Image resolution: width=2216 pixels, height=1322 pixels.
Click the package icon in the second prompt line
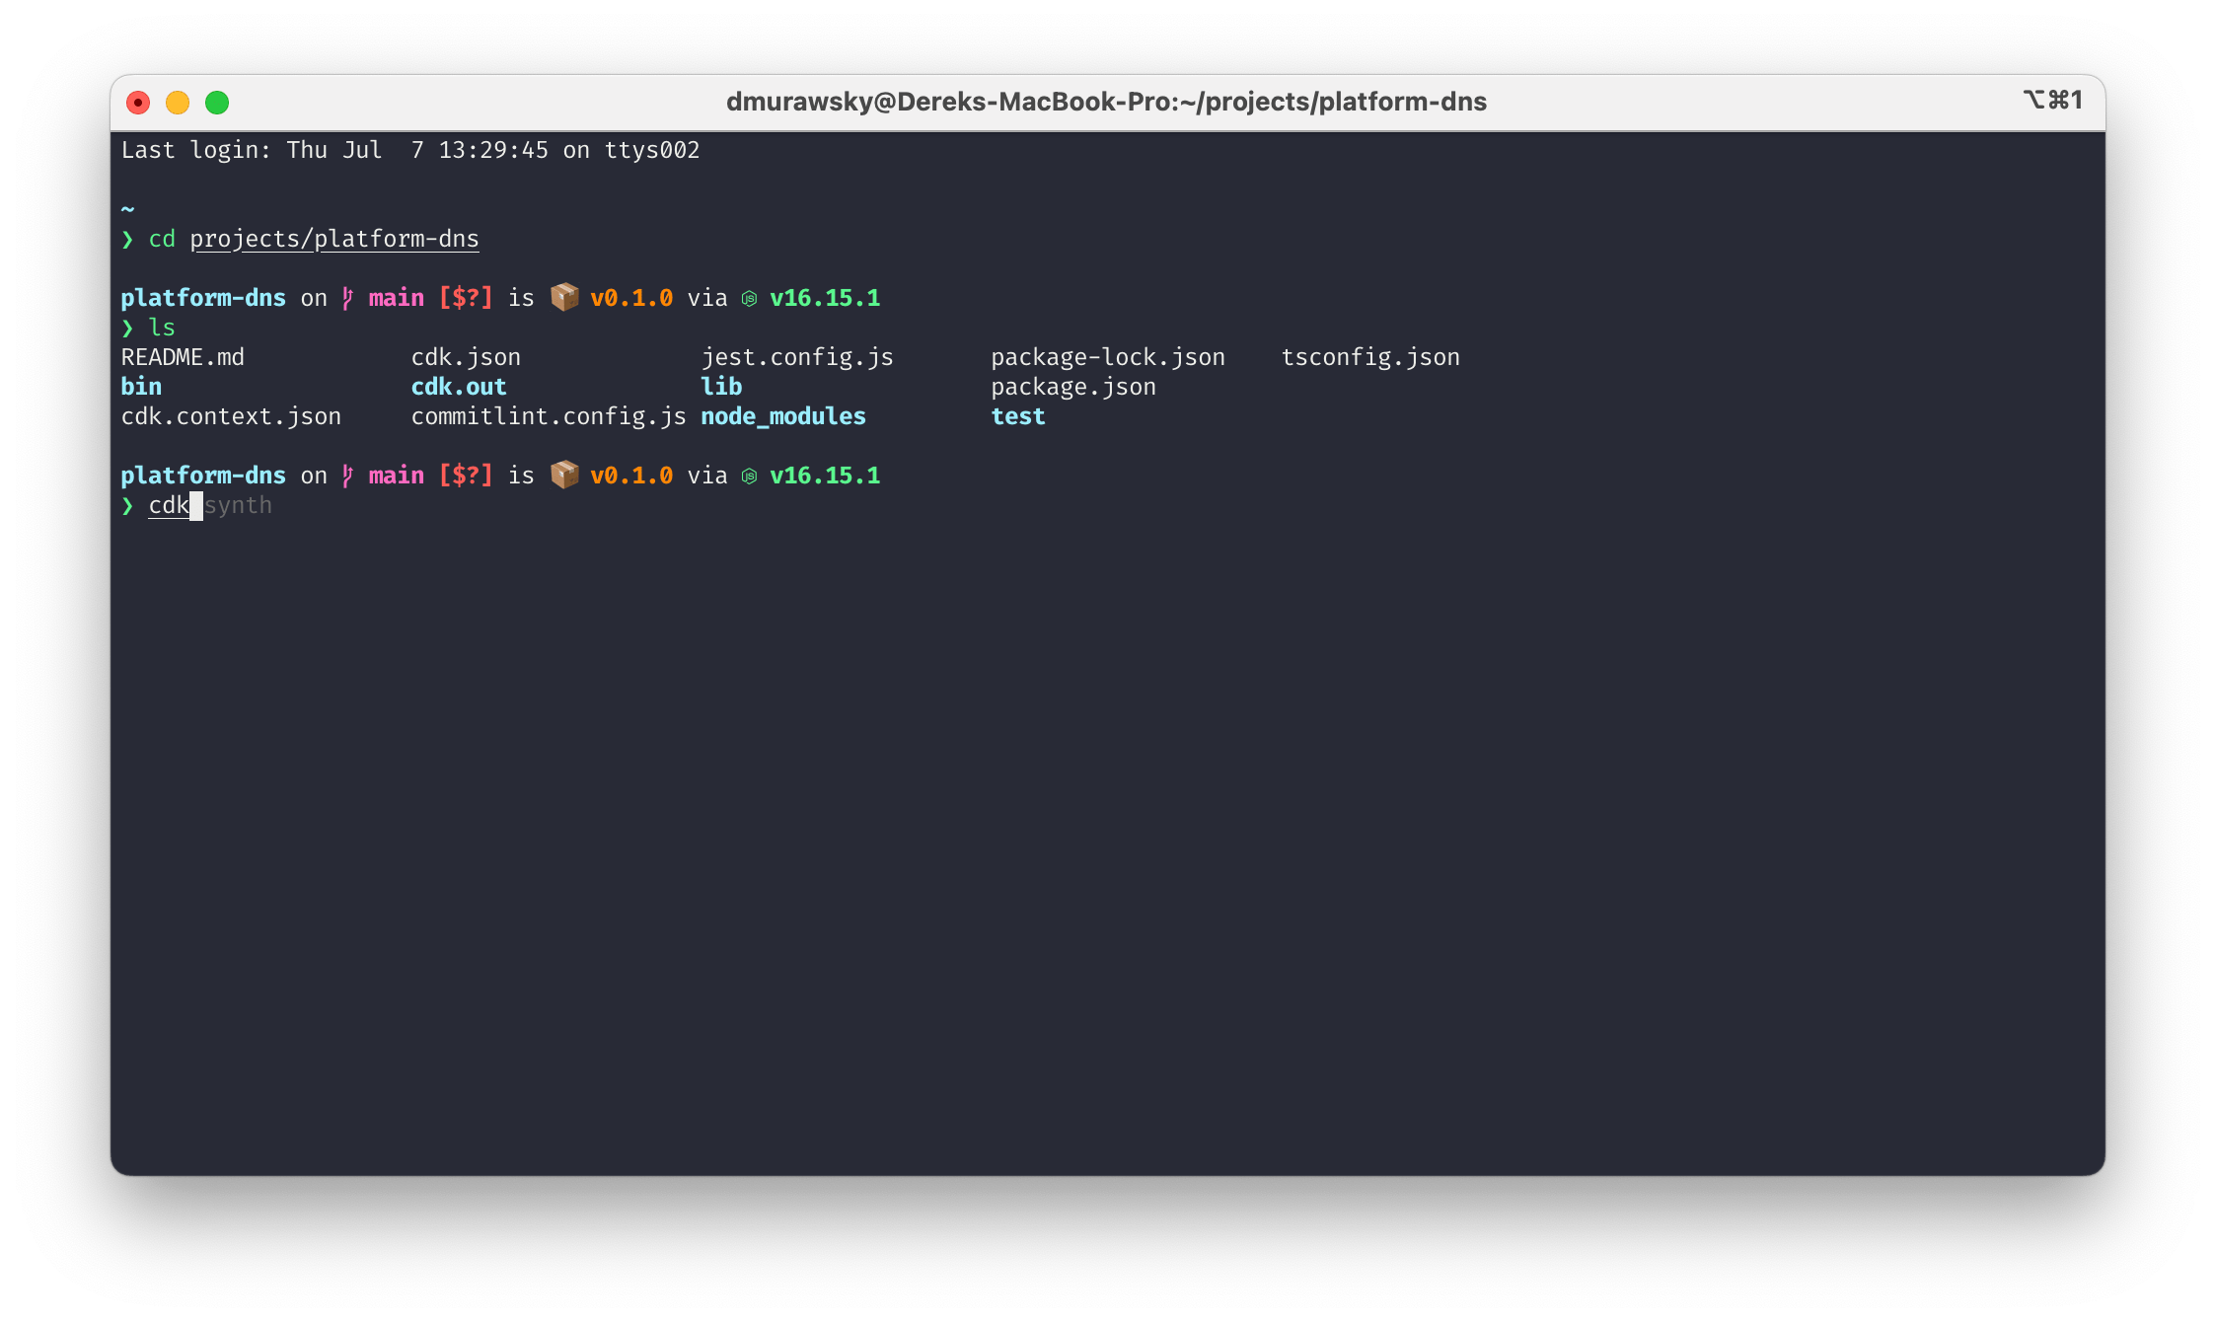point(565,475)
